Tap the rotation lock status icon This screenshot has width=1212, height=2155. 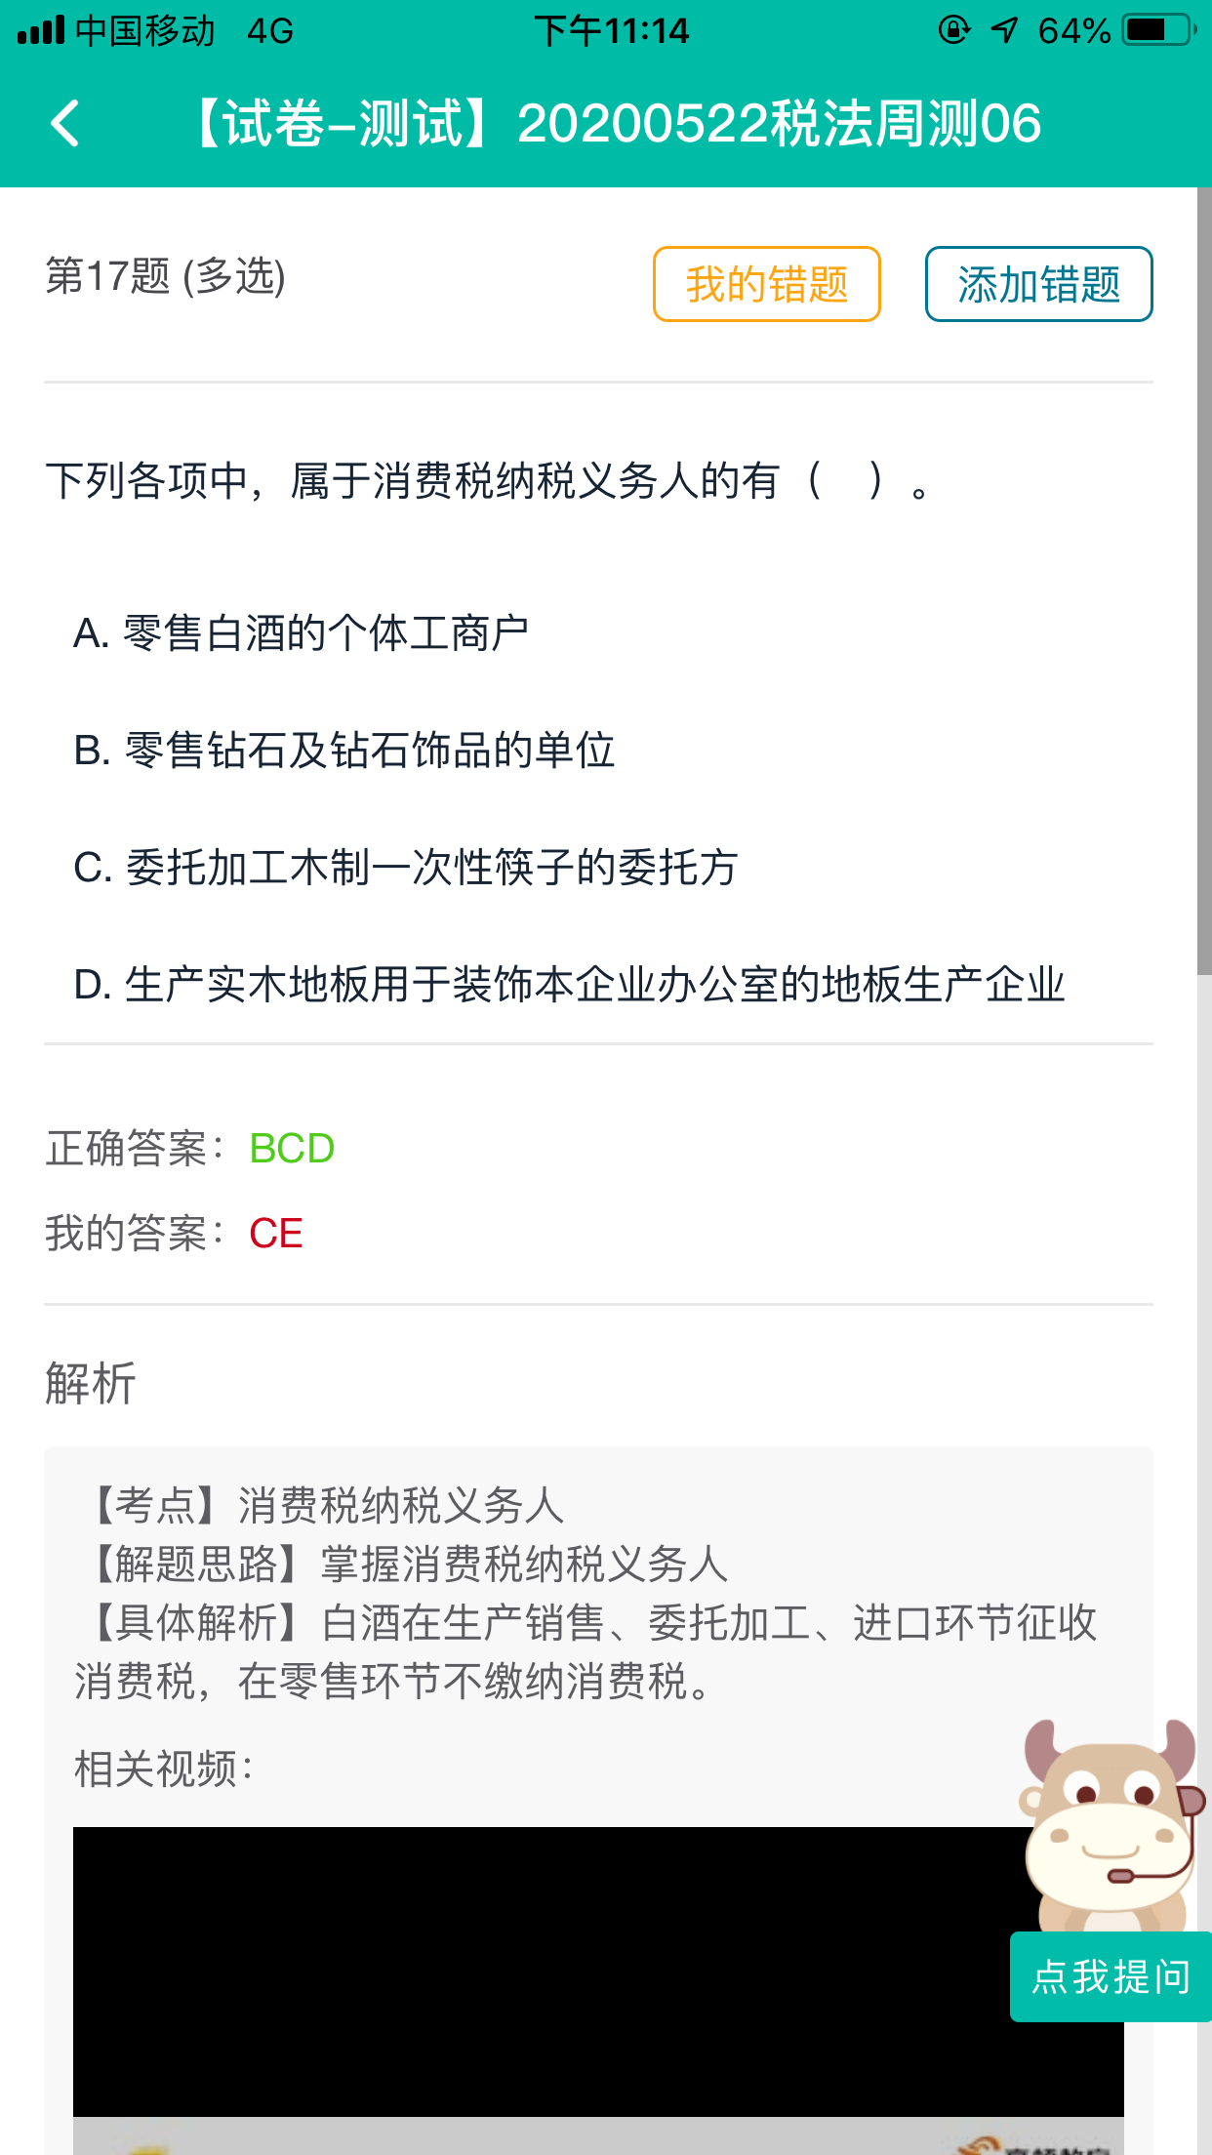click(953, 31)
